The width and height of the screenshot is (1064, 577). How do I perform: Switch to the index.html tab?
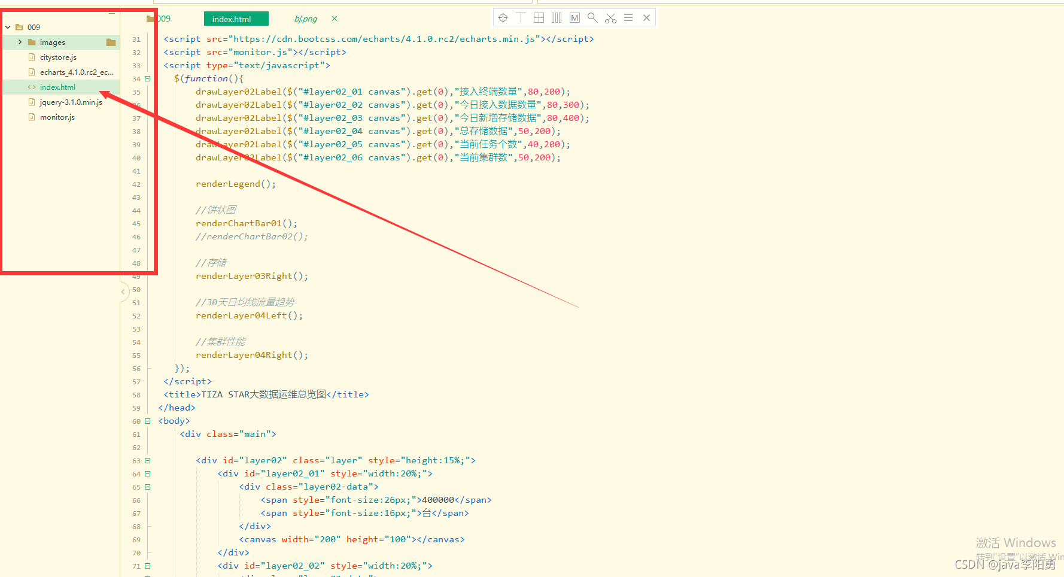[x=236, y=19]
